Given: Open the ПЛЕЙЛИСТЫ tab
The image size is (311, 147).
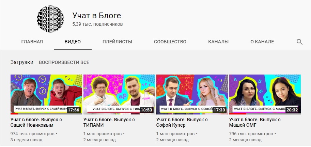Looking at the screenshot, I should [117, 42].
